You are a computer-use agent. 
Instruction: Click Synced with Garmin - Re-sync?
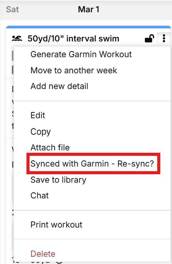(92, 163)
